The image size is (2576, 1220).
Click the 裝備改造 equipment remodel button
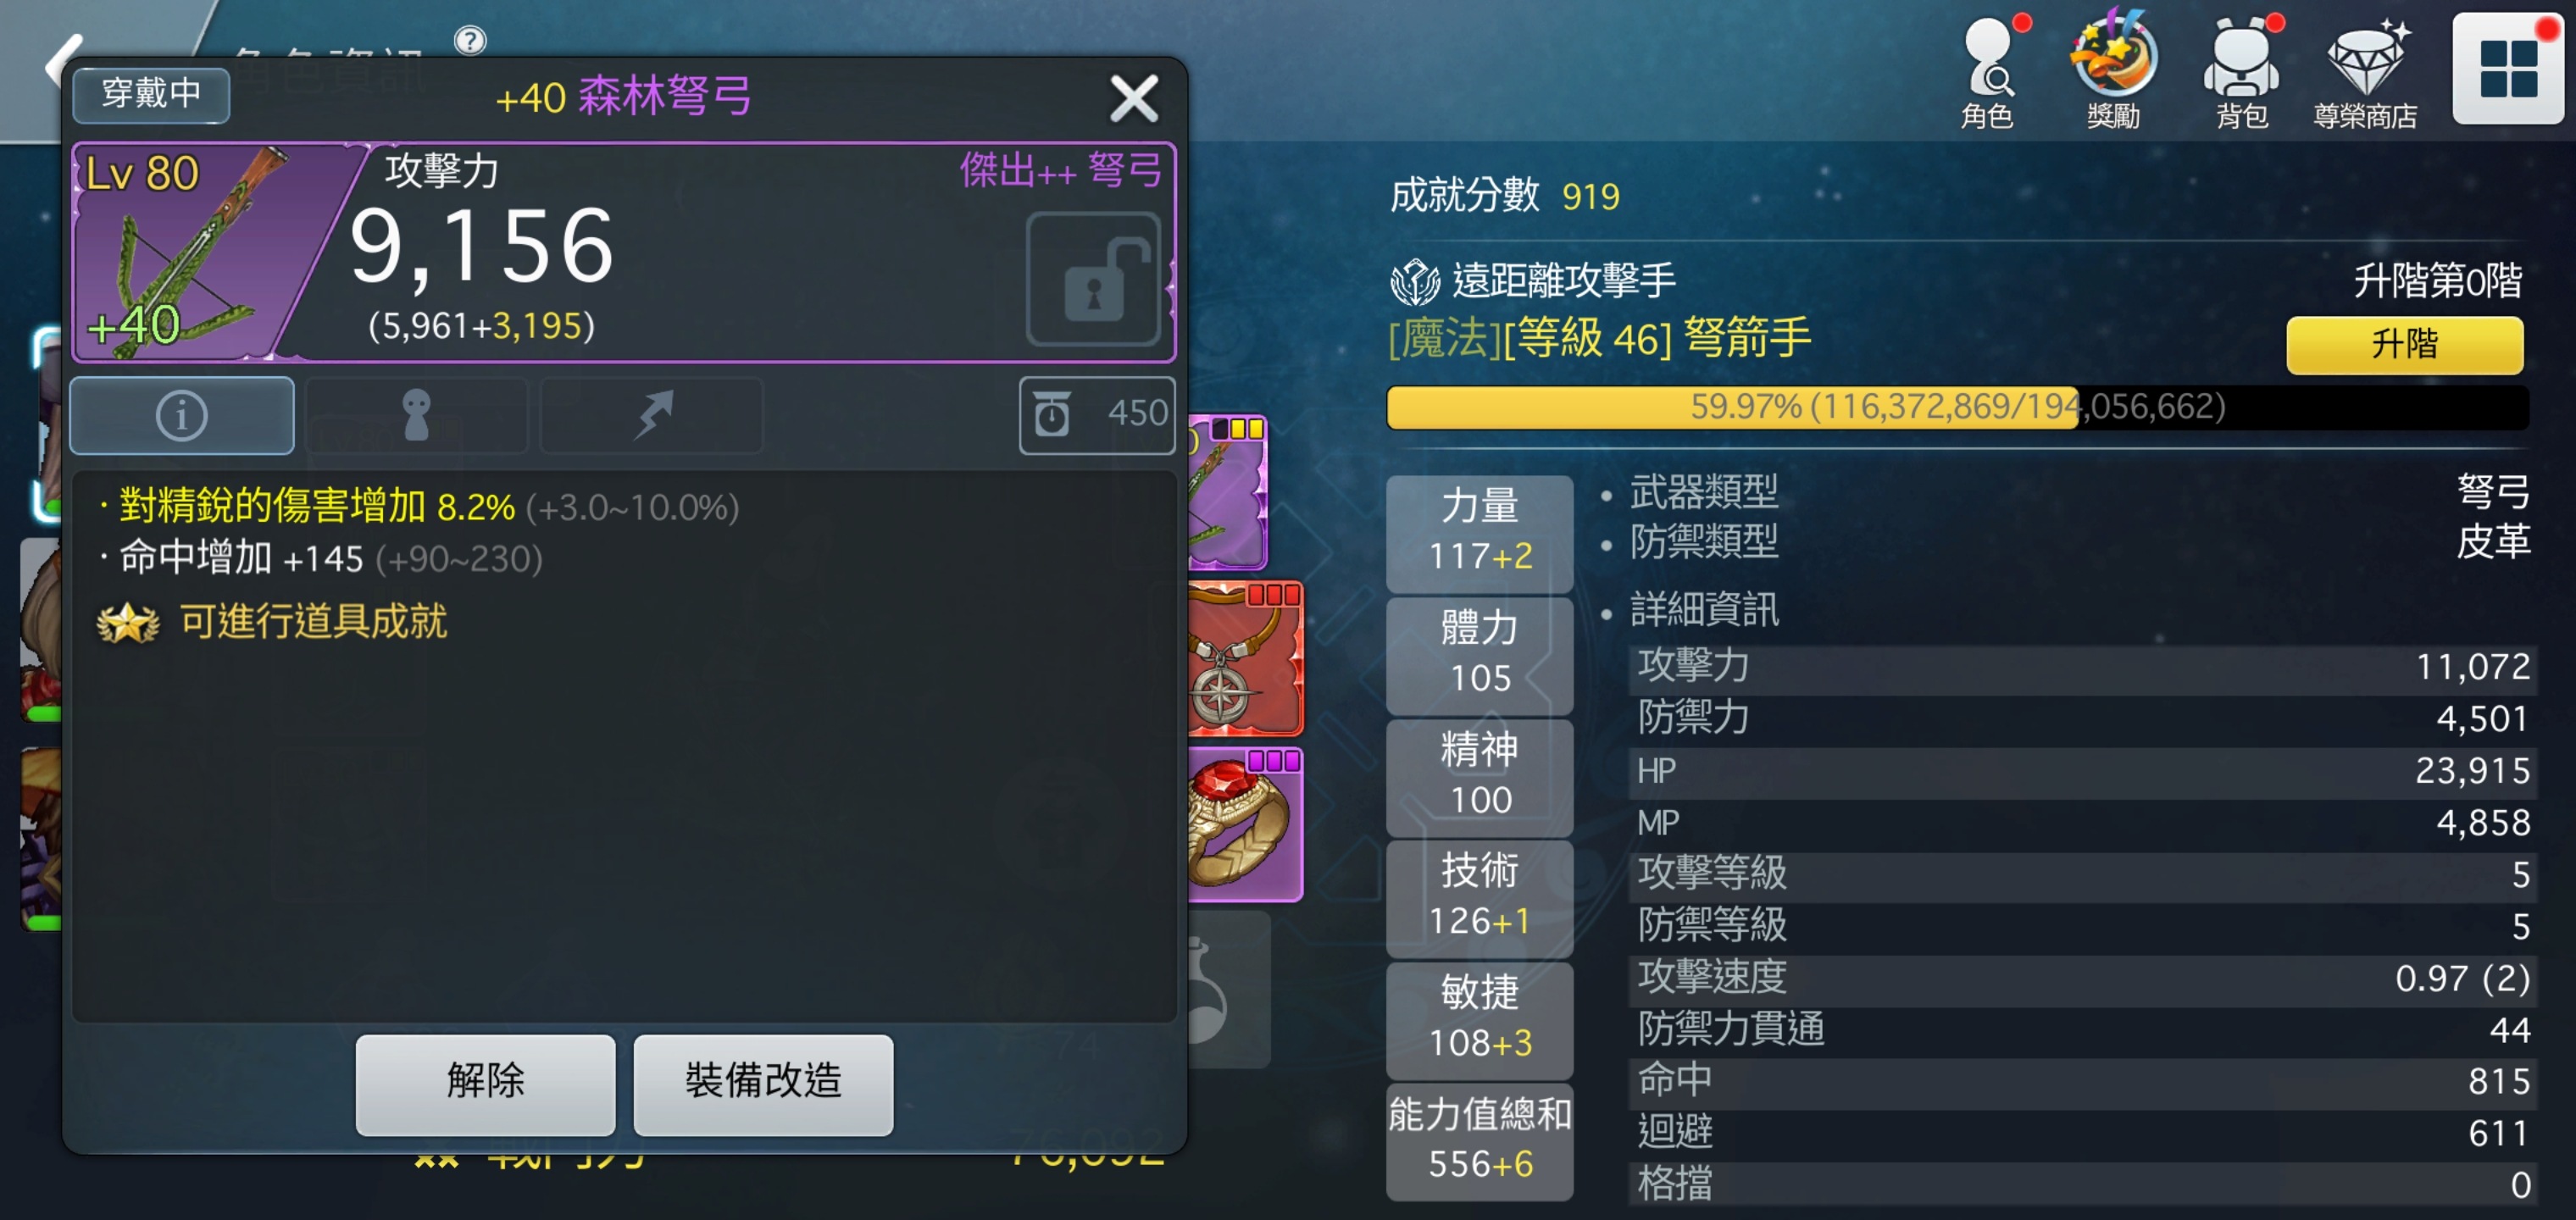[763, 1084]
